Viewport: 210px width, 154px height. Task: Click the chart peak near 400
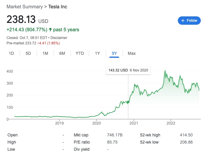(165, 71)
